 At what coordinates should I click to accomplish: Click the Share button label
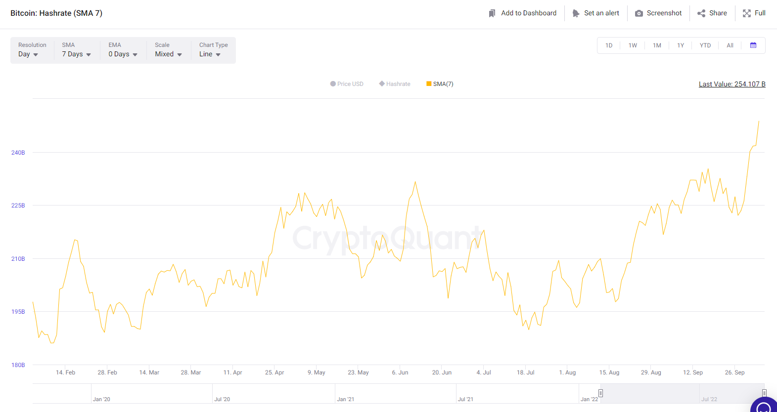click(718, 13)
